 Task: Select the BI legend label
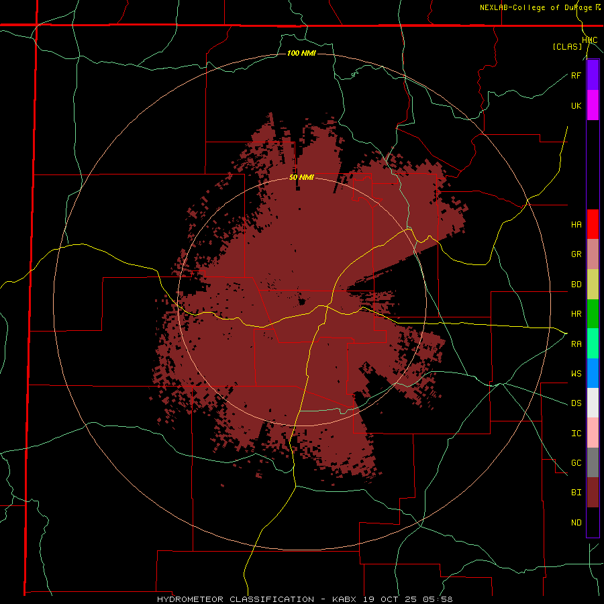pyautogui.click(x=576, y=493)
